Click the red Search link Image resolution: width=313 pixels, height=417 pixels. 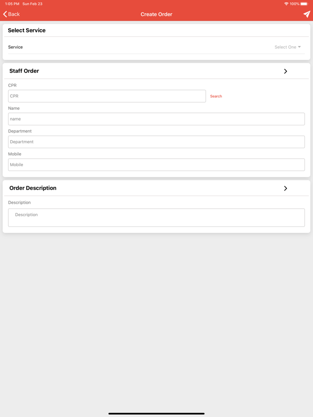click(x=216, y=96)
